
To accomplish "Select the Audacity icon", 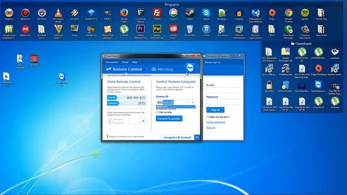I will click(239, 15).
